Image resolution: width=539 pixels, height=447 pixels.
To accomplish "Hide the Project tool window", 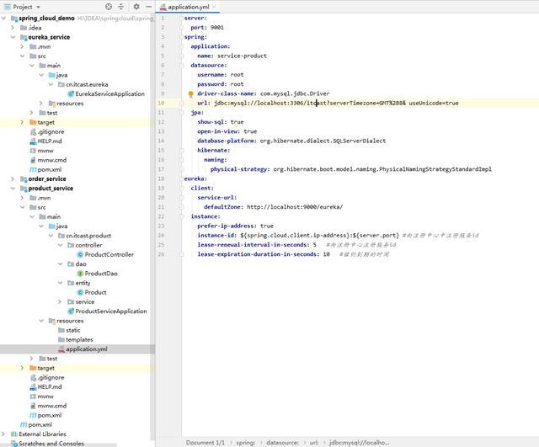I will pos(149,7).
